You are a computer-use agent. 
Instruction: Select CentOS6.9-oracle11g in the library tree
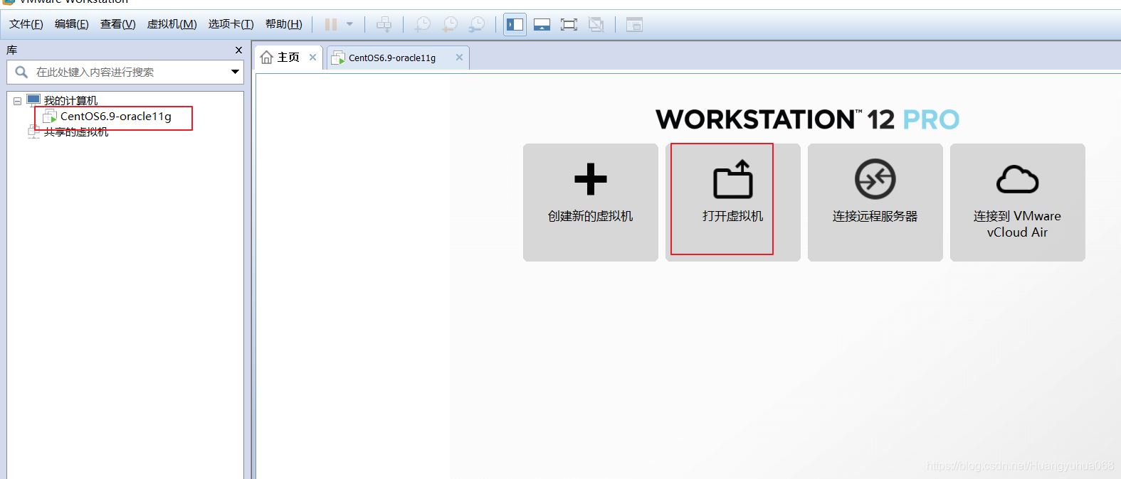click(x=115, y=117)
